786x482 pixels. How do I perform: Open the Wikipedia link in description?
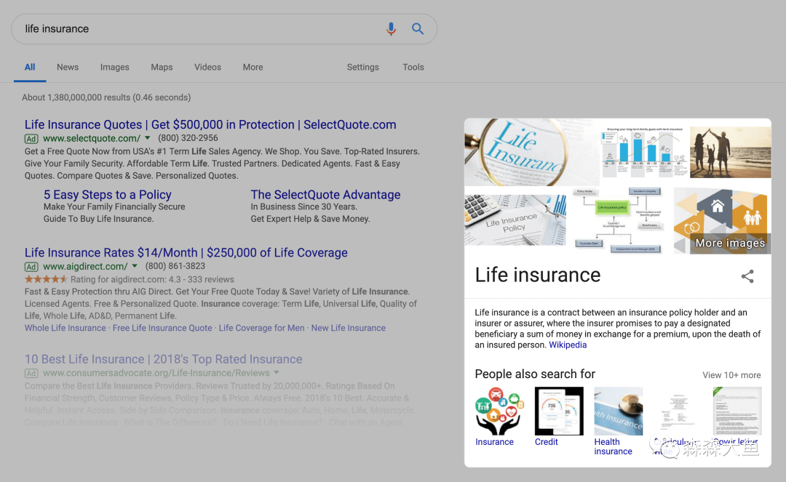click(568, 345)
